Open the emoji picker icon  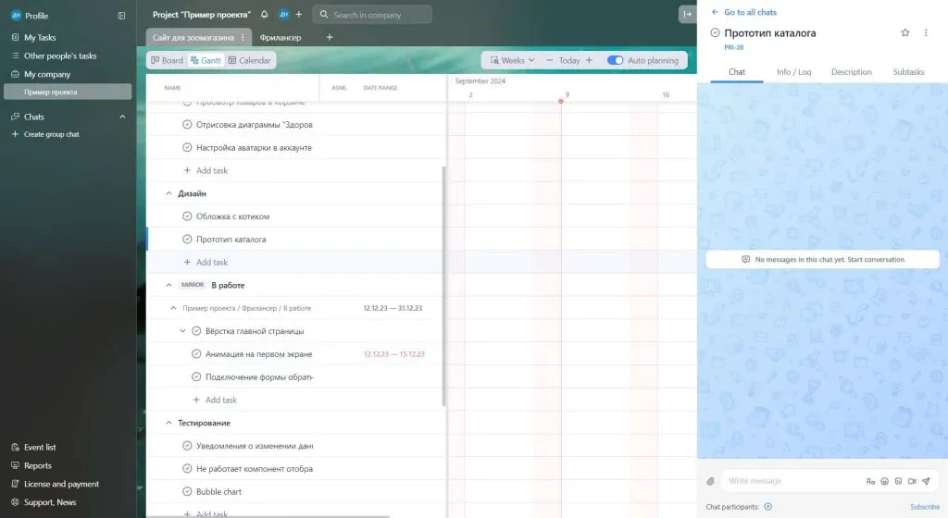tap(884, 481)
